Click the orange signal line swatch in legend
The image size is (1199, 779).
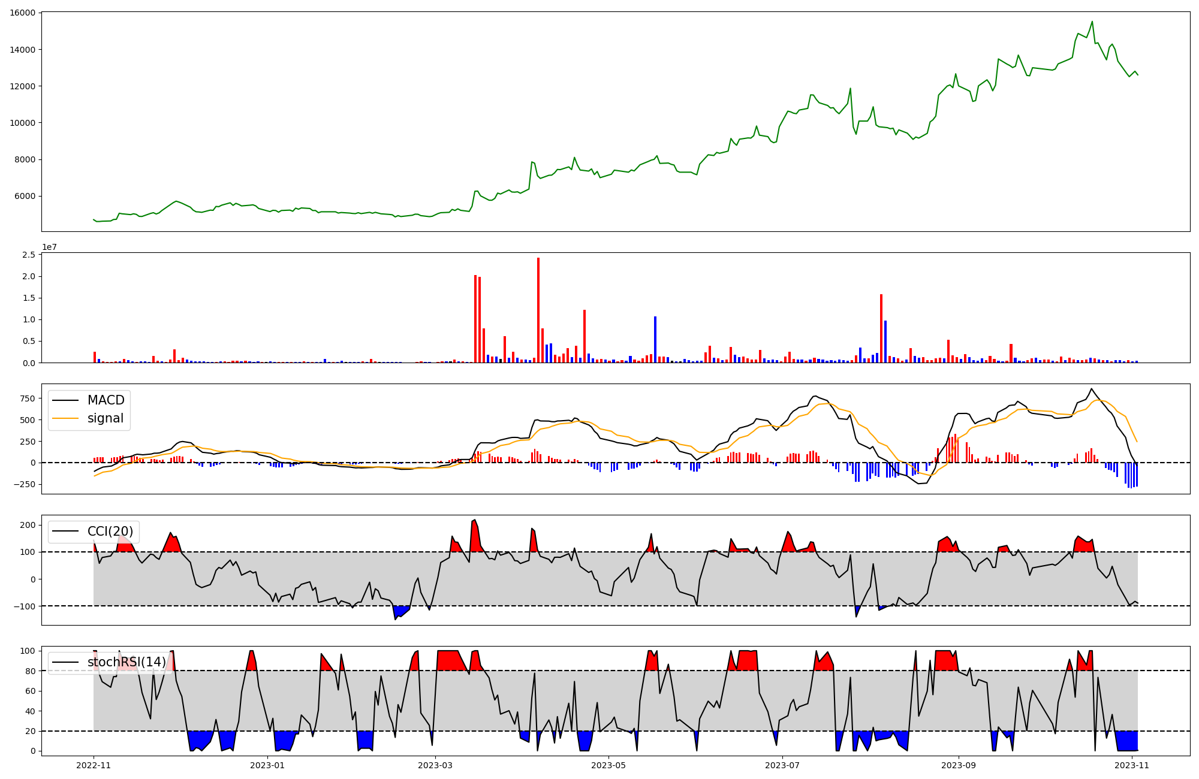tap(65, 419)
